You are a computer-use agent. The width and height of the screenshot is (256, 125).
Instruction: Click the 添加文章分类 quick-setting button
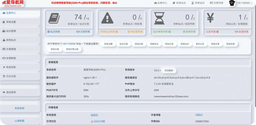(72, 49)
